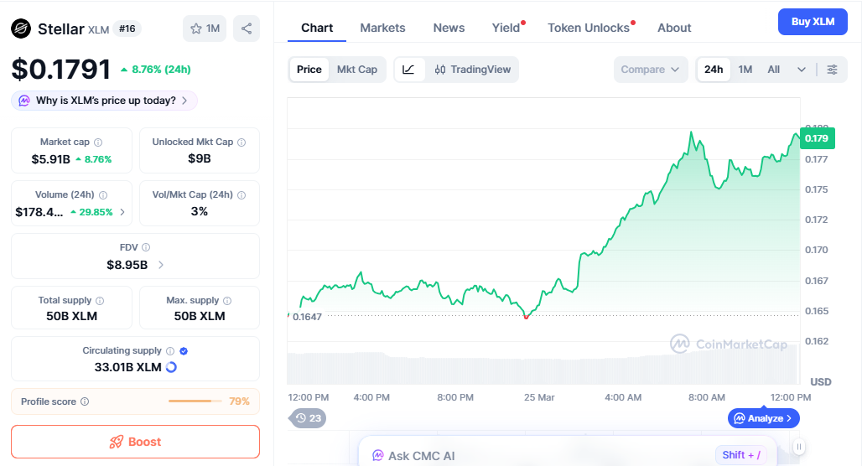Expand FDV details chevron
This screenshot has height=466, width=862.
(160, 265)
